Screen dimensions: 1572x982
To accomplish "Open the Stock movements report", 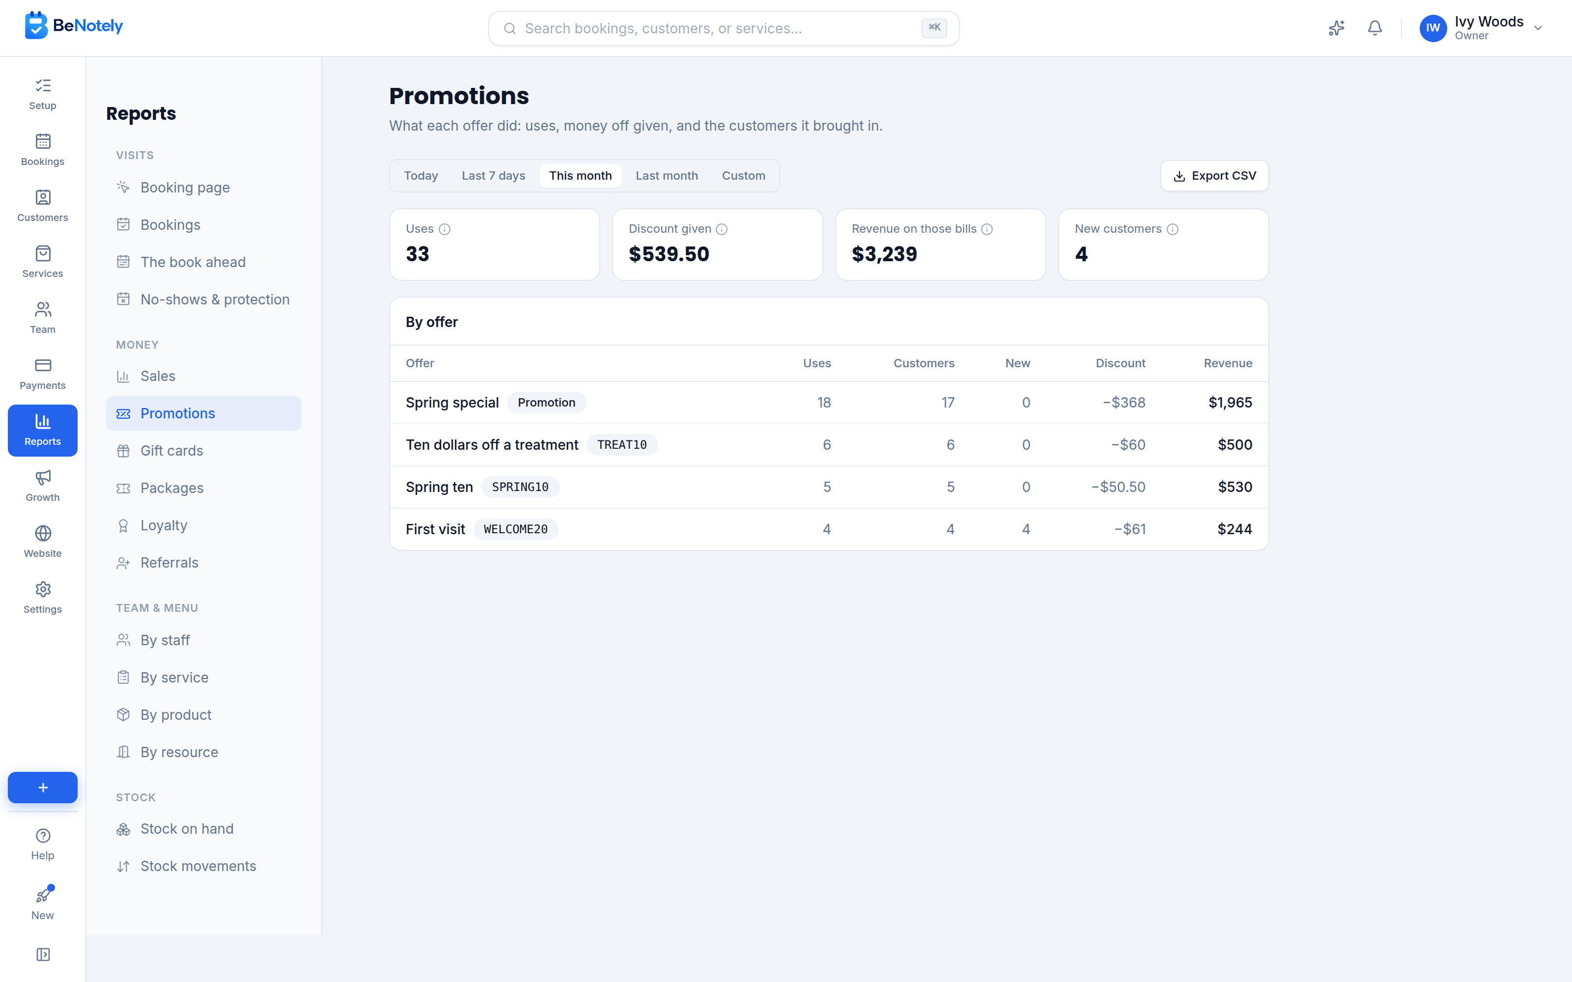I will (203, 867).
